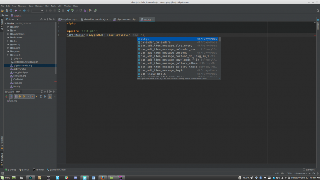Open the Version Control tool window
This screenshot has width=320, height=180.
58,169
